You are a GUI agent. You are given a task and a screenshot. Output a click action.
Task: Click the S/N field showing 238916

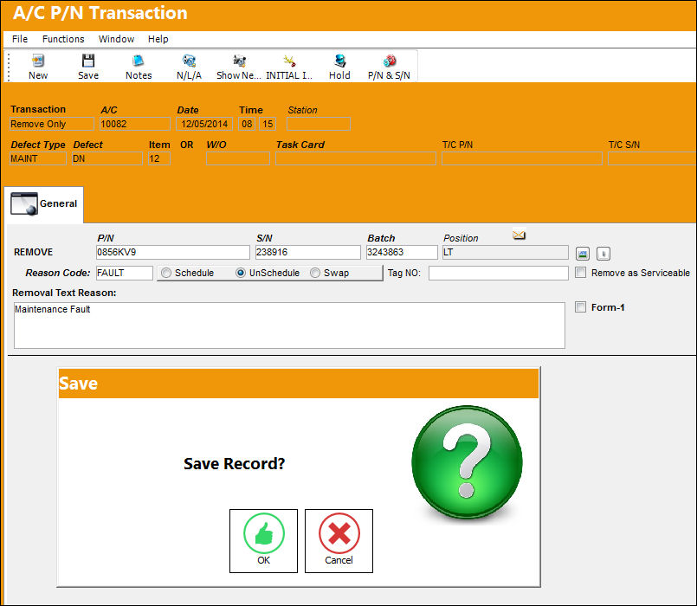pos(307,252)
